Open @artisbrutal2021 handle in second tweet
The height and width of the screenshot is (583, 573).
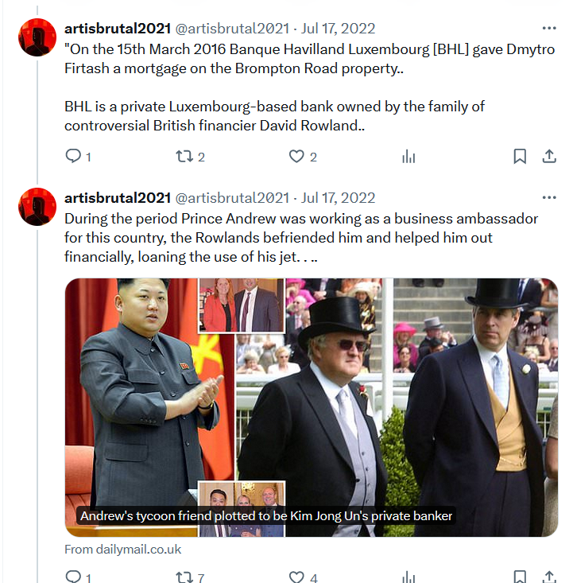232,198
